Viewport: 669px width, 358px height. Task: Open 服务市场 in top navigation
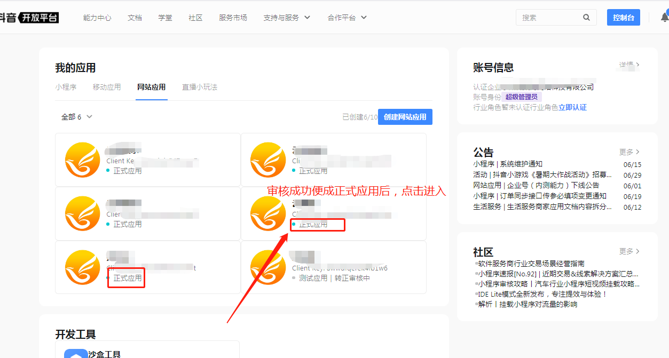[233, 18]
